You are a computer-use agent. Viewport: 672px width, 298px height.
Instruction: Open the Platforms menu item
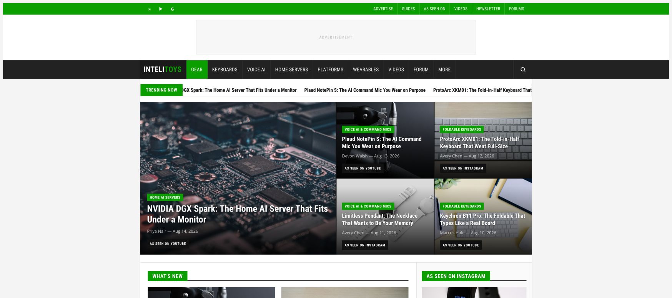point(330,70)
